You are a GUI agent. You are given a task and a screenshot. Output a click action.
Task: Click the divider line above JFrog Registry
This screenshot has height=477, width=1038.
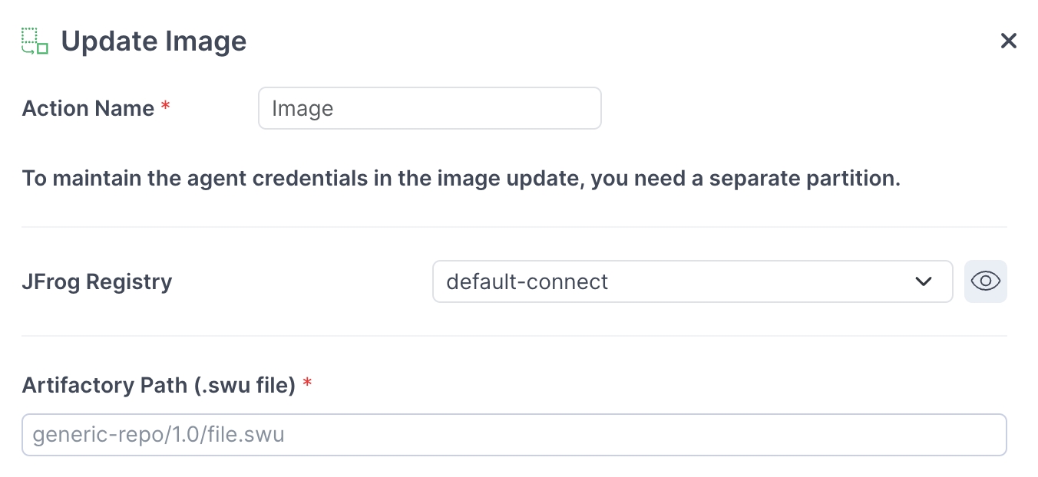514,227
